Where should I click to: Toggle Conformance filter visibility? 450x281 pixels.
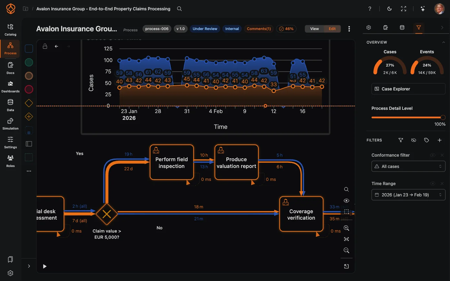433,155
